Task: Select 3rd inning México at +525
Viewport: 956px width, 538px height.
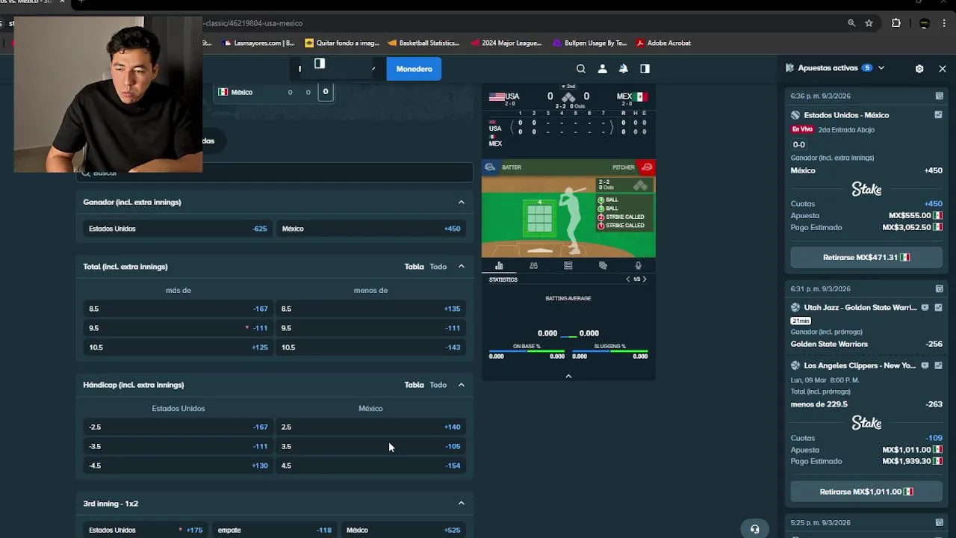Action: pos(403,530)
